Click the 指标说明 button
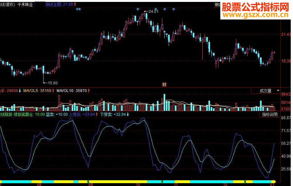The image size is (293, 186). (x=270, y=114)
